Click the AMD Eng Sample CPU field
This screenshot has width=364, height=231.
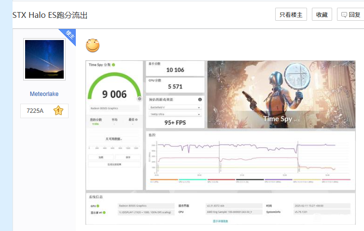pyautogui.click(x=234, y=212)
